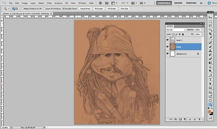Uncheck Scrubby Zoom checkbox

[x=63, y=9]
